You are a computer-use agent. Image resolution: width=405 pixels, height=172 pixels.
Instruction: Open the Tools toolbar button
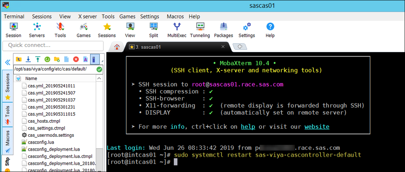point(60,30)
